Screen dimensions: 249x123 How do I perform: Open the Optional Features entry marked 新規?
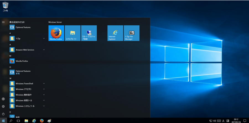click(27, 72)
